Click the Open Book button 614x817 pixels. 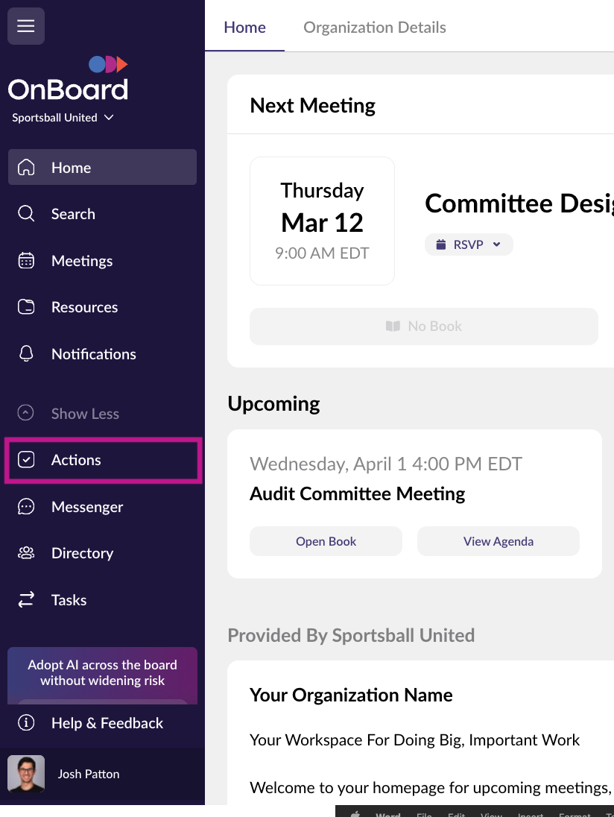326,541
